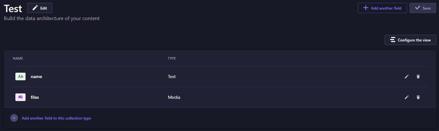Viewport: 439px width, 131px height.
Task: Click the pencil icon for the name field
Action: tap(407, 76)
